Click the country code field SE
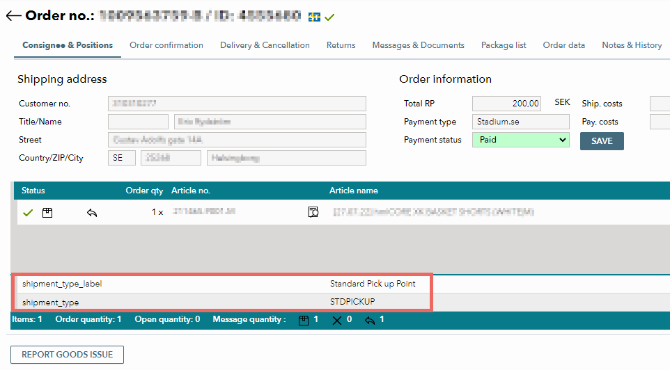 point(122,158)
